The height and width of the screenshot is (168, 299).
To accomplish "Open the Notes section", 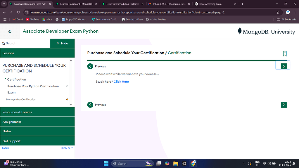I will pos(37,131).
